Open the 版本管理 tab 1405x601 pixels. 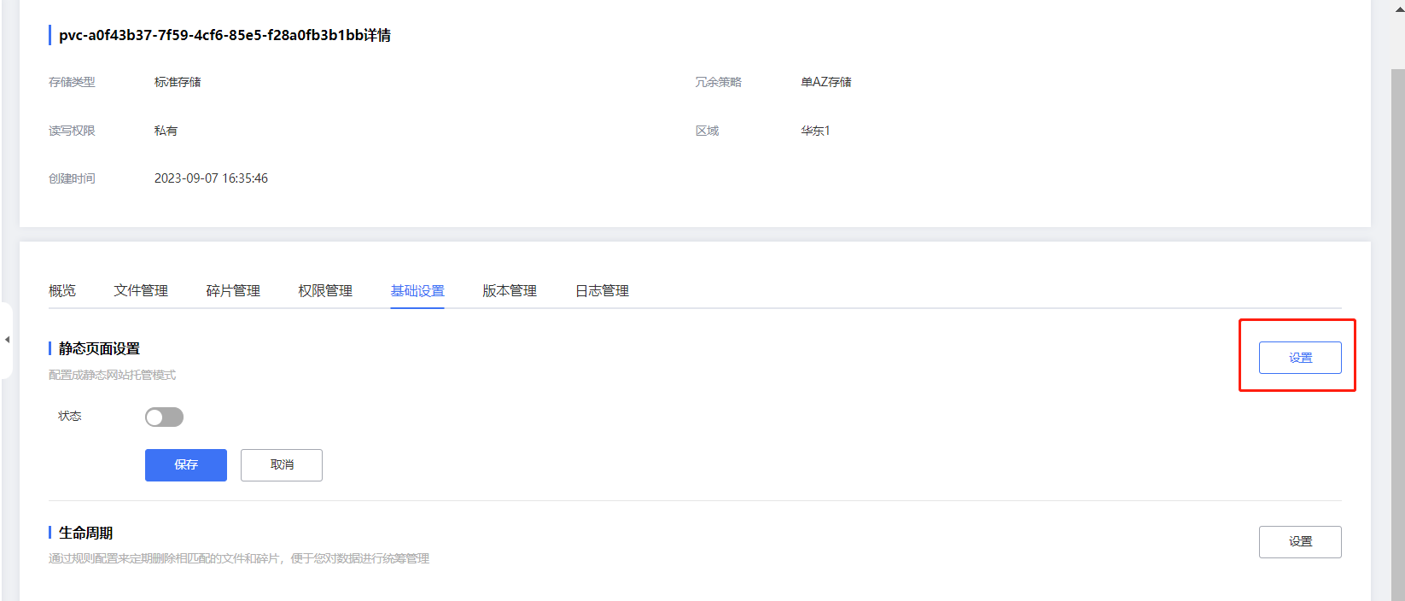coord(510,291)
